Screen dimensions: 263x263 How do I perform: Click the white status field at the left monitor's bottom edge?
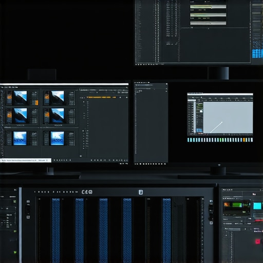[x=26, y=160]
